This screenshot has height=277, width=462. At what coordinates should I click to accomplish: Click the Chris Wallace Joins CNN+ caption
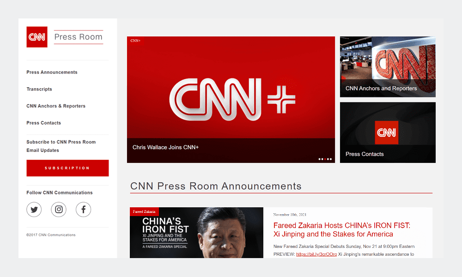165,147
